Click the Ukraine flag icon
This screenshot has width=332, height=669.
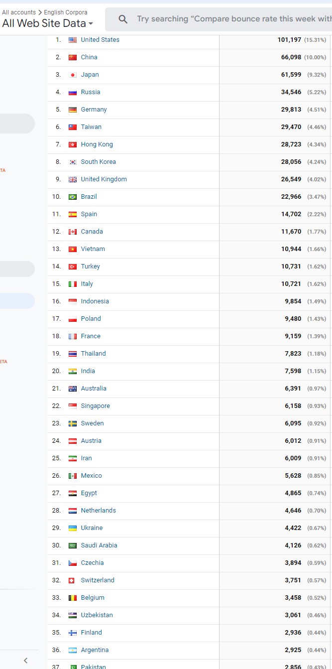pos(73,528)
